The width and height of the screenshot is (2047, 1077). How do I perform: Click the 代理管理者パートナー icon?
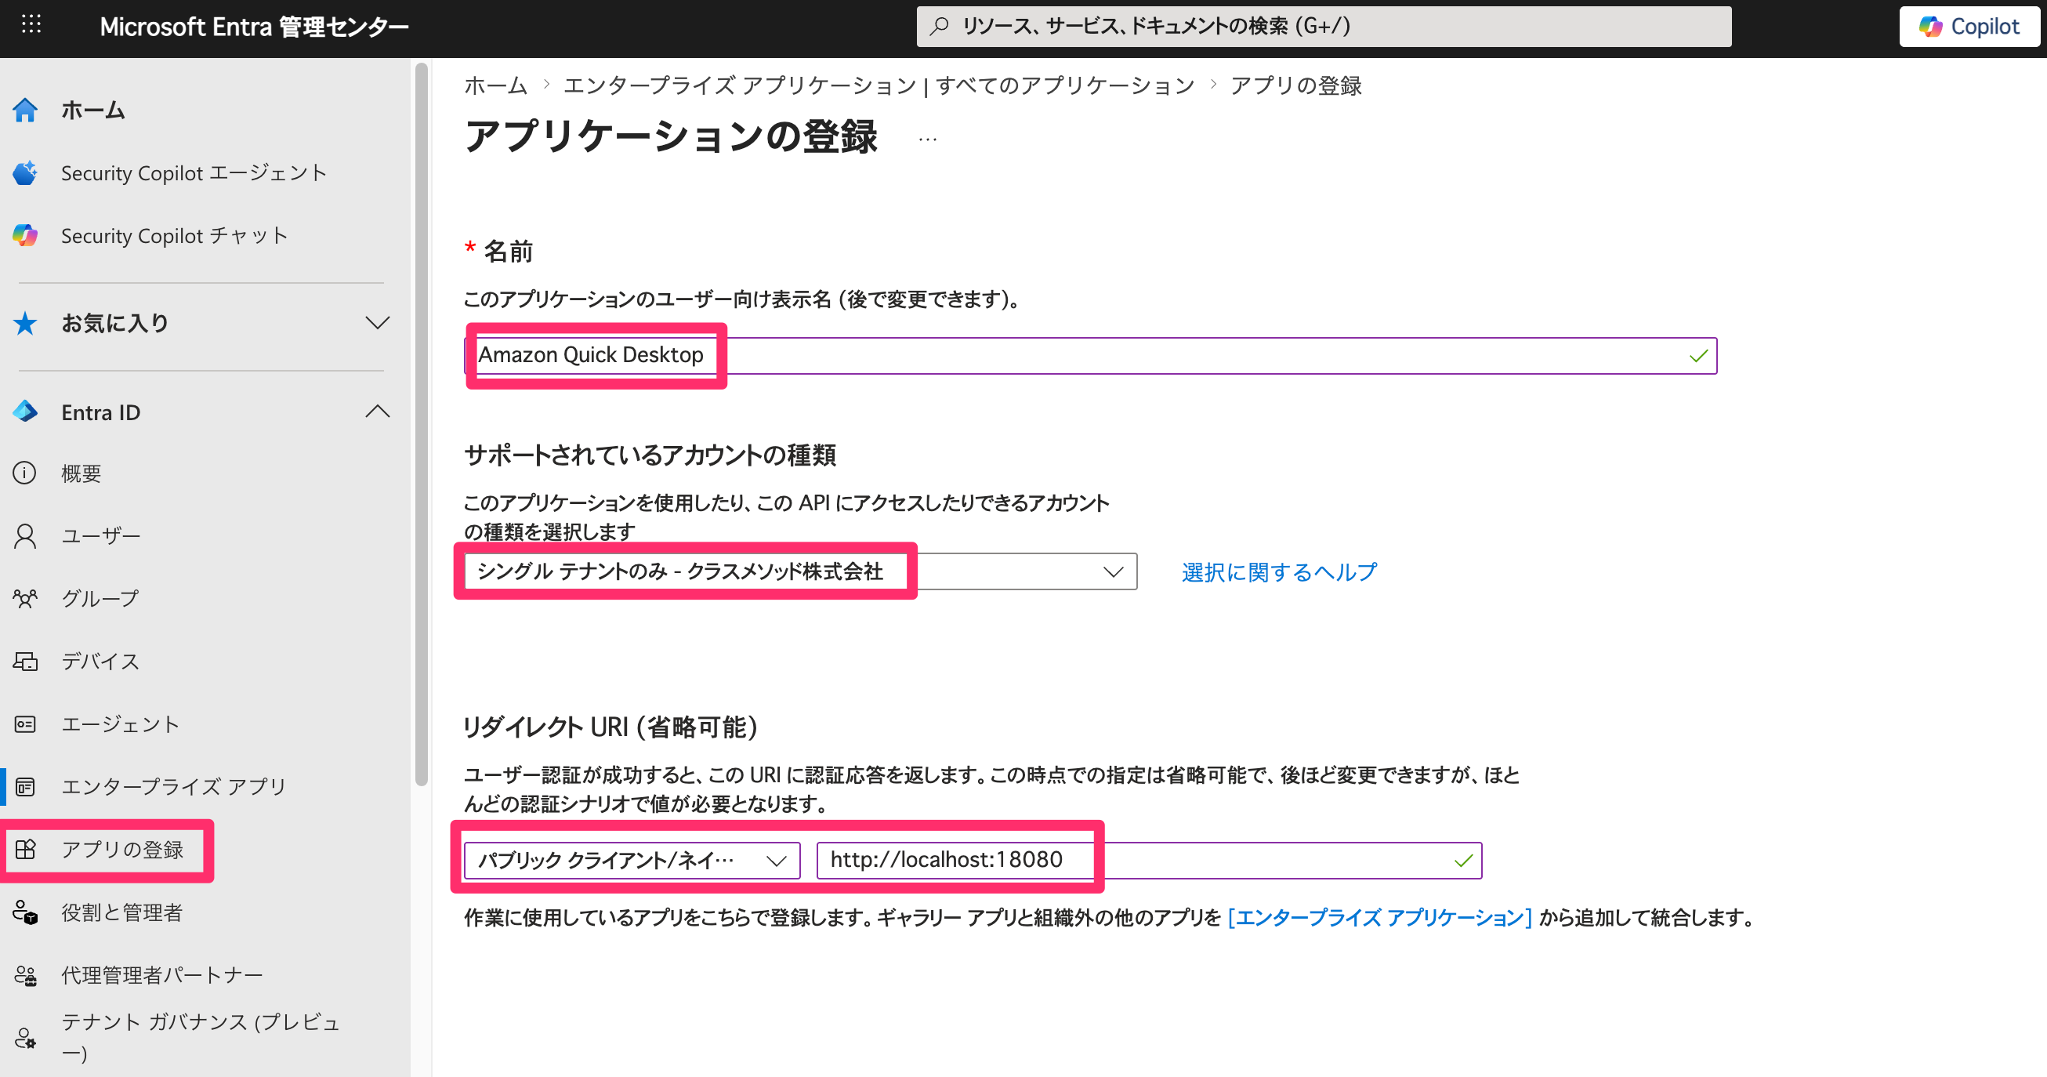click(24, 975)
